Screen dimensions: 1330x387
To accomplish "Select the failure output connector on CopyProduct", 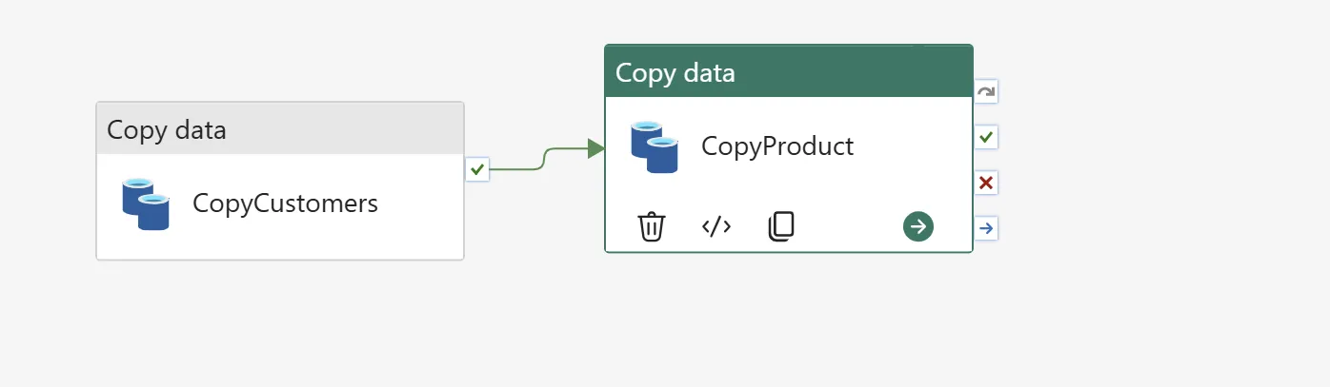I will pos(987,184).
